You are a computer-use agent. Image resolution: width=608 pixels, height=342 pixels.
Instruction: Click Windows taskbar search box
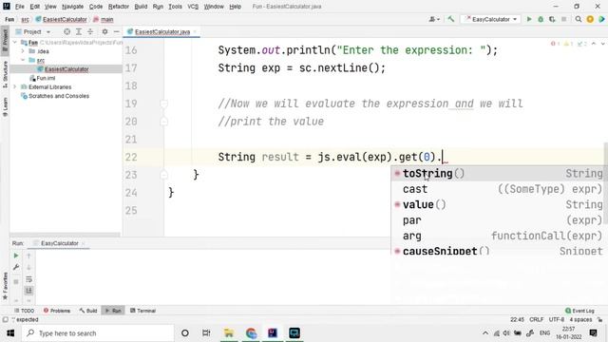(98, 333)
